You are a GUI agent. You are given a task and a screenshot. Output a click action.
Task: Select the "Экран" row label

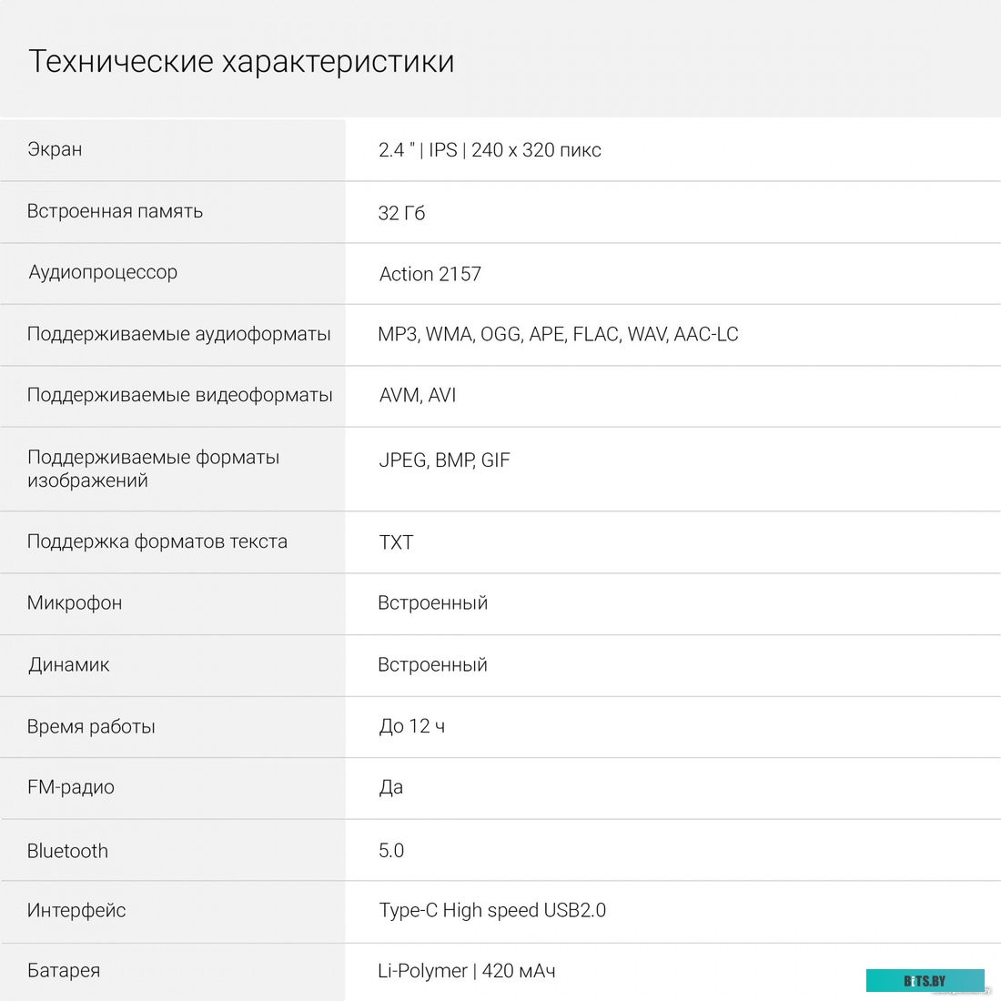tap(55, 149)
